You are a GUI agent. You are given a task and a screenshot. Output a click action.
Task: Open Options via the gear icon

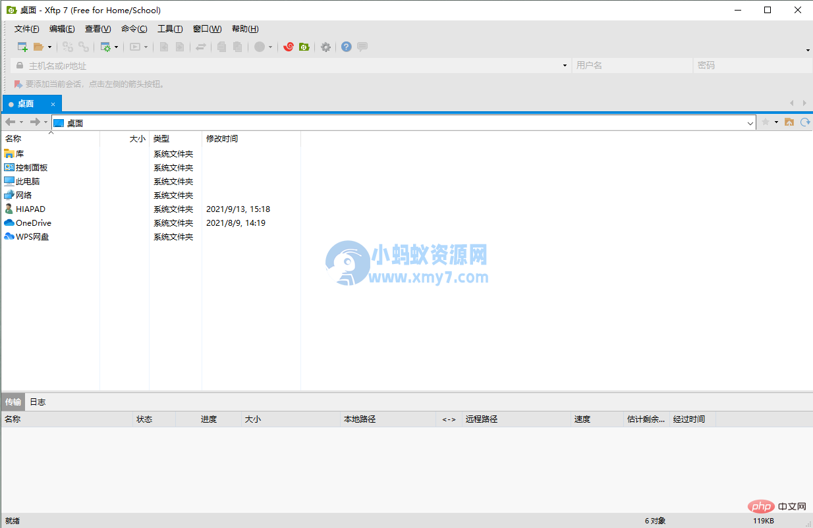click(x=325, y=47)
